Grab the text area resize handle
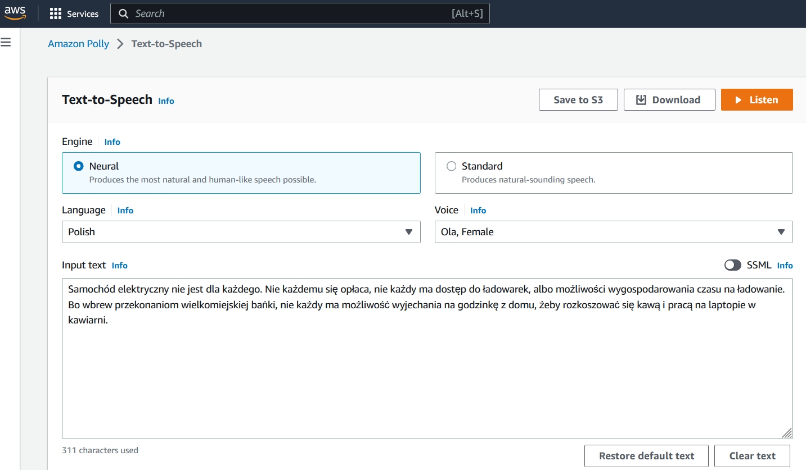 (x=787, y=432)
